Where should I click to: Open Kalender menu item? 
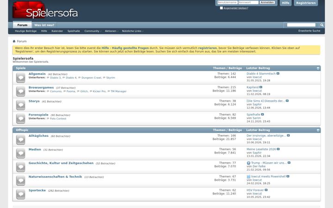(57, 31)
